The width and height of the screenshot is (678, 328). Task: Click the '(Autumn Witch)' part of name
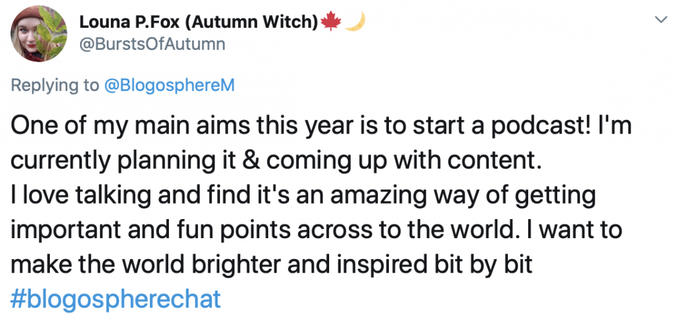click(x=253, y=23)
